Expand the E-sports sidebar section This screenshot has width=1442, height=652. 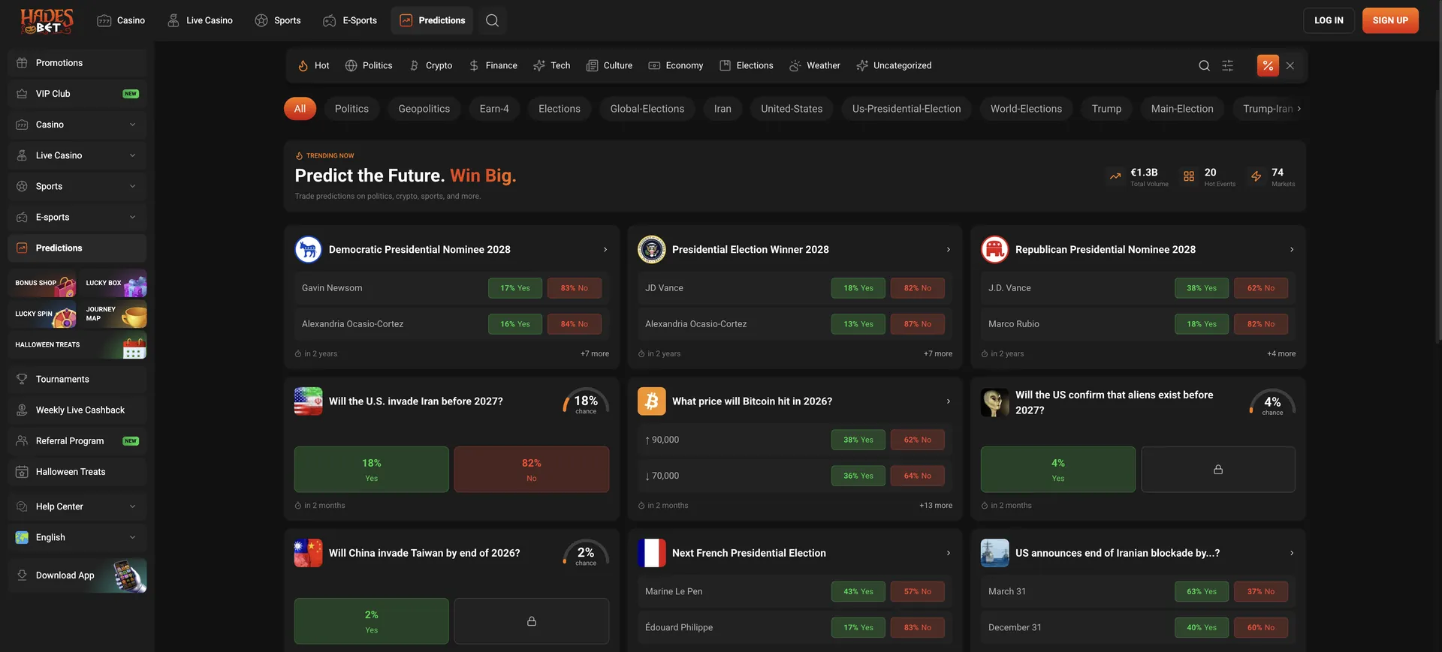click(77, 217)
